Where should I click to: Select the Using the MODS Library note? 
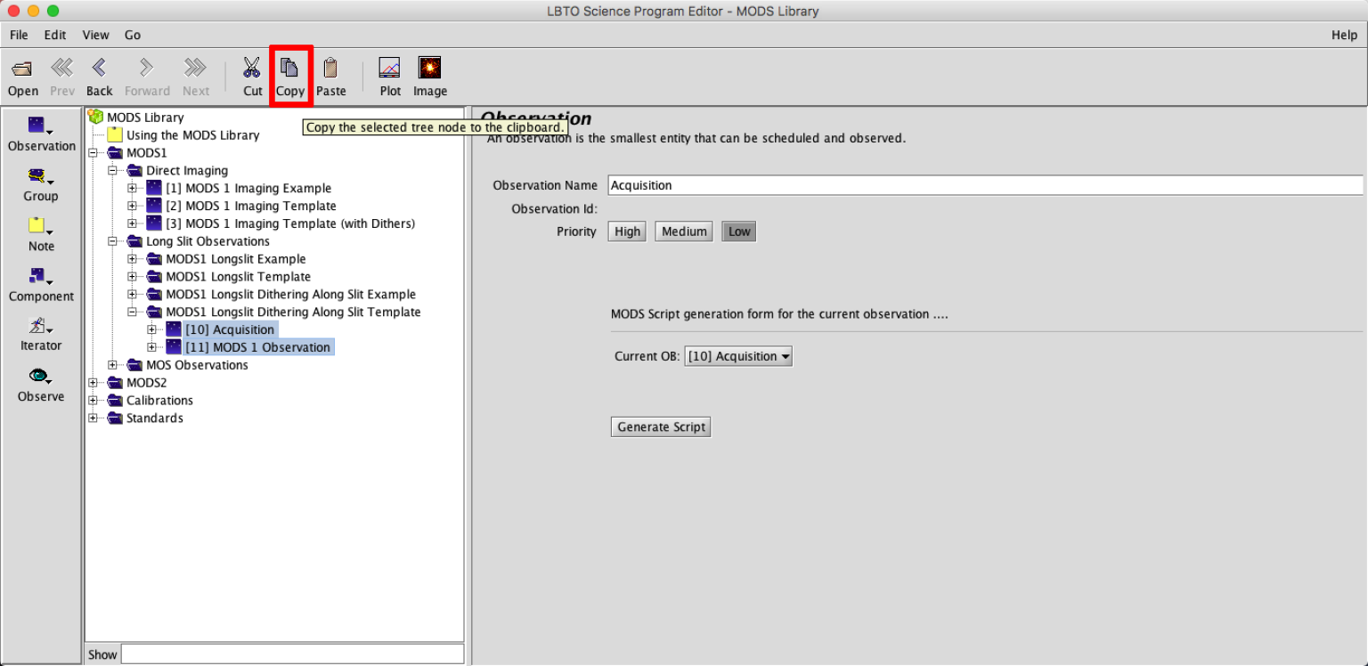tap(192, 134)
